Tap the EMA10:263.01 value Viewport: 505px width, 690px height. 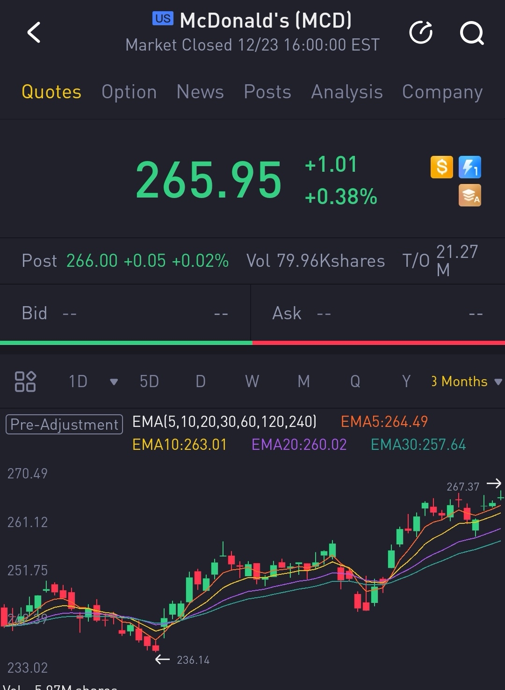click(x=180, y=444)
